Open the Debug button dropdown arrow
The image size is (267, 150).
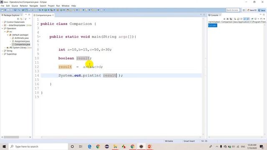pyautogui.click(x=43, y=10)
